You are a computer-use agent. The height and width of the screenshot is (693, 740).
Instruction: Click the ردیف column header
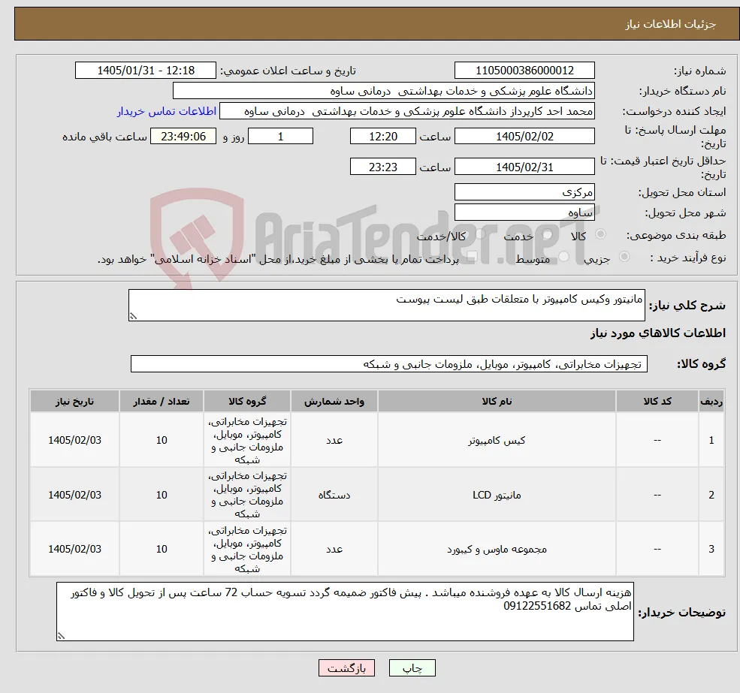pos(711,402)
